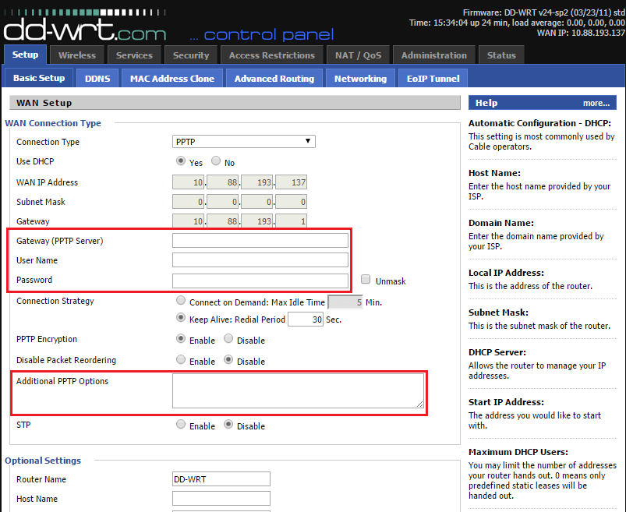Switch to the Wireless tab

76,55
